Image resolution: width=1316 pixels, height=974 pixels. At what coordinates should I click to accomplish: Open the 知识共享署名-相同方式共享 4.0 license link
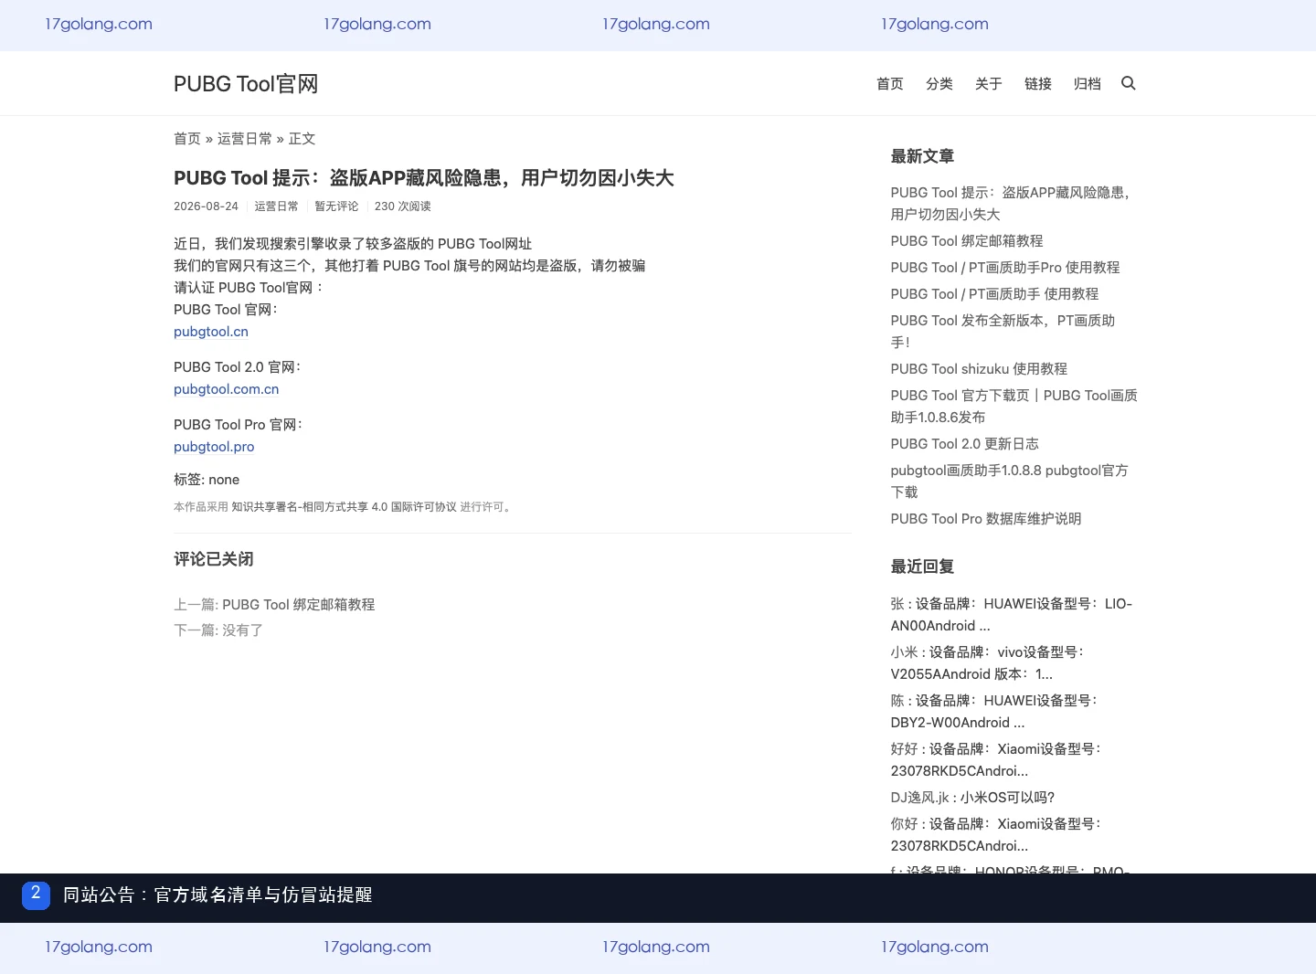(344, 507)
